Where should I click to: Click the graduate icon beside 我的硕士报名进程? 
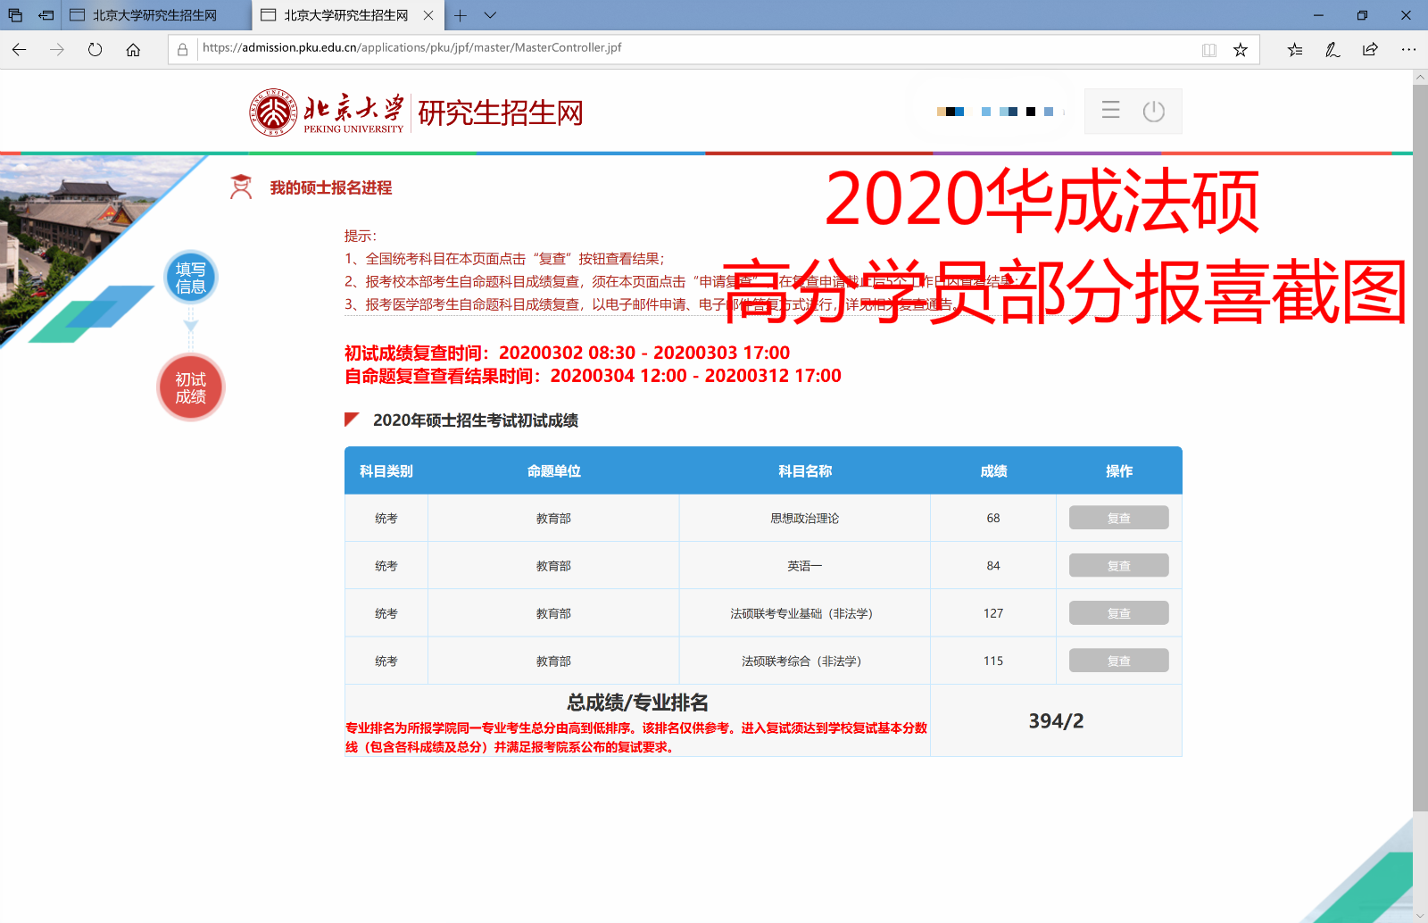(x=241, y=187)
